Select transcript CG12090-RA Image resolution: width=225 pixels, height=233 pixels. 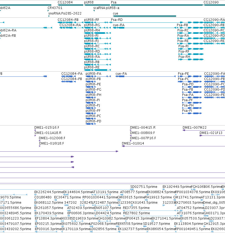pyautogui.click(x=214, y=22)
